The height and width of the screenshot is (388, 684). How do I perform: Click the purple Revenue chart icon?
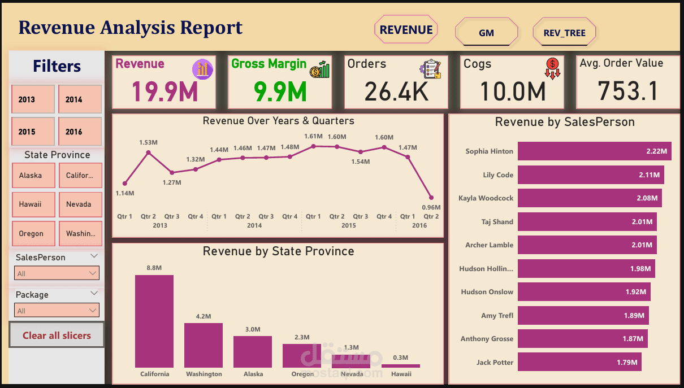pos(202,69)
